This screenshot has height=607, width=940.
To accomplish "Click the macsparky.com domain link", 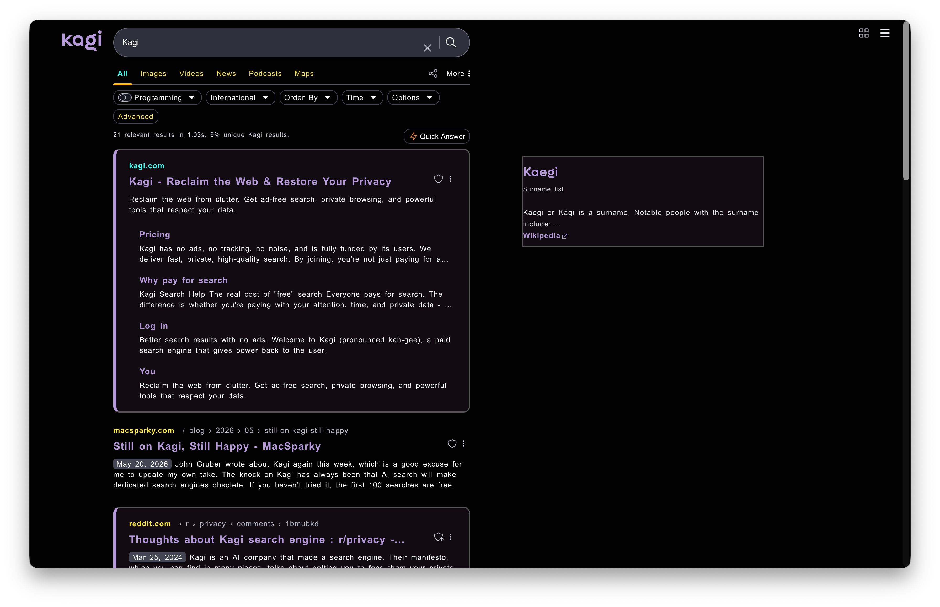I will pyautogui.click(x=143, y=430).
